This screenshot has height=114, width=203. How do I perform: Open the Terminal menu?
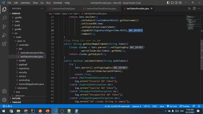click(x=57, y=3)
